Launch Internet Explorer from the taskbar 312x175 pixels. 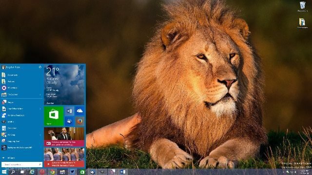coord(32,172)
